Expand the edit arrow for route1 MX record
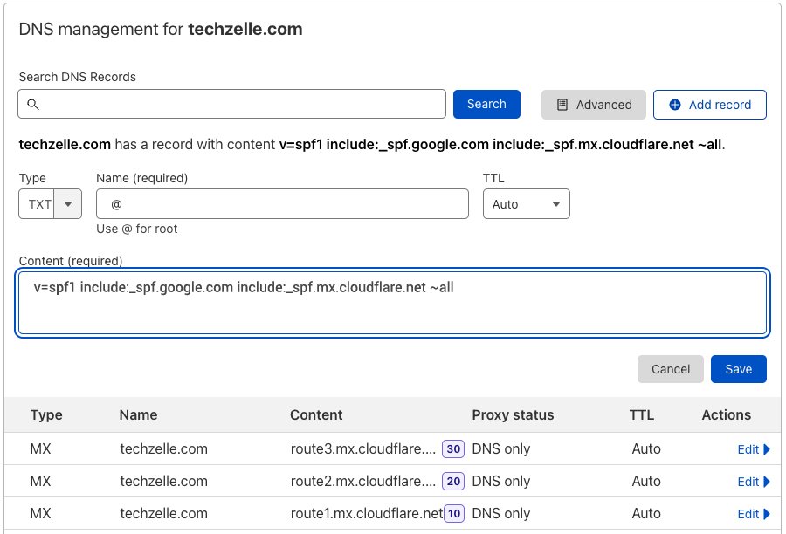The width and height of the screenshot is (786, 534). coord(767,514)
